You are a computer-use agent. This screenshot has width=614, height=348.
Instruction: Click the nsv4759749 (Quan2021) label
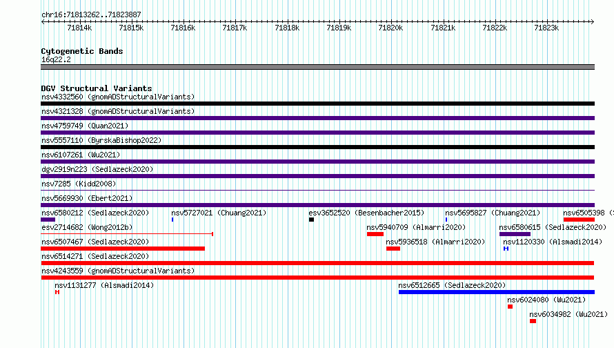(x=85, y=126)
